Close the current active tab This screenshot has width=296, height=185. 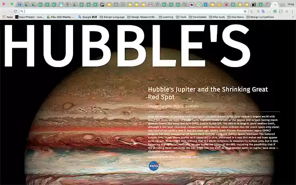coord(275,5)
